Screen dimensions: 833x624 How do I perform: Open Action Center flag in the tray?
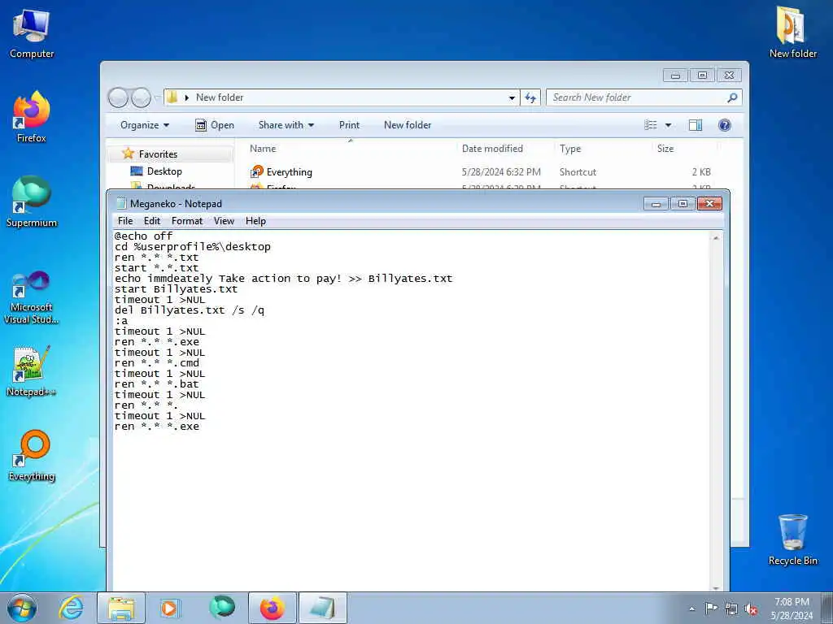point(710,609)
